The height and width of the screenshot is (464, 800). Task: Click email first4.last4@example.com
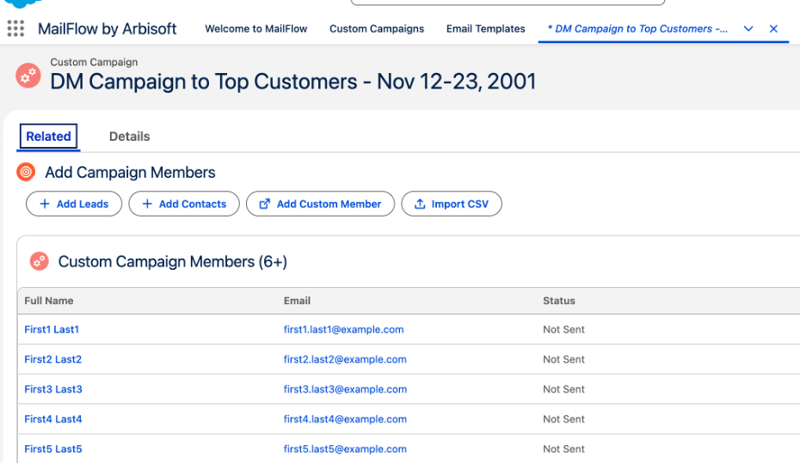[345, 419]
